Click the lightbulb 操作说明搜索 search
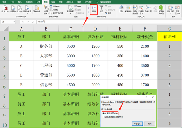The height and width of the screenshot is (128, 182). pyautogui.click(x=104, y=2)
